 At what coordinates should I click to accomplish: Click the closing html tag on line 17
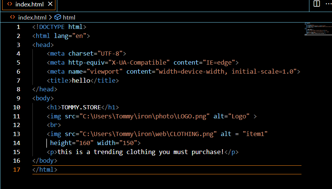coord(45,169)
